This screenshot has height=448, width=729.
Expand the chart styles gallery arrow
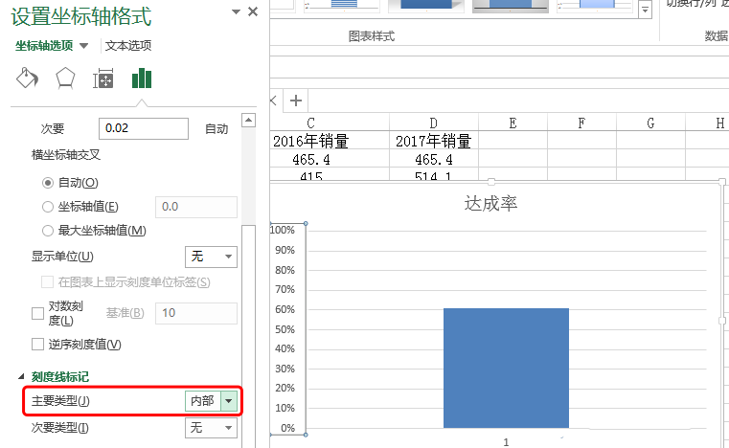coord(645,10)
